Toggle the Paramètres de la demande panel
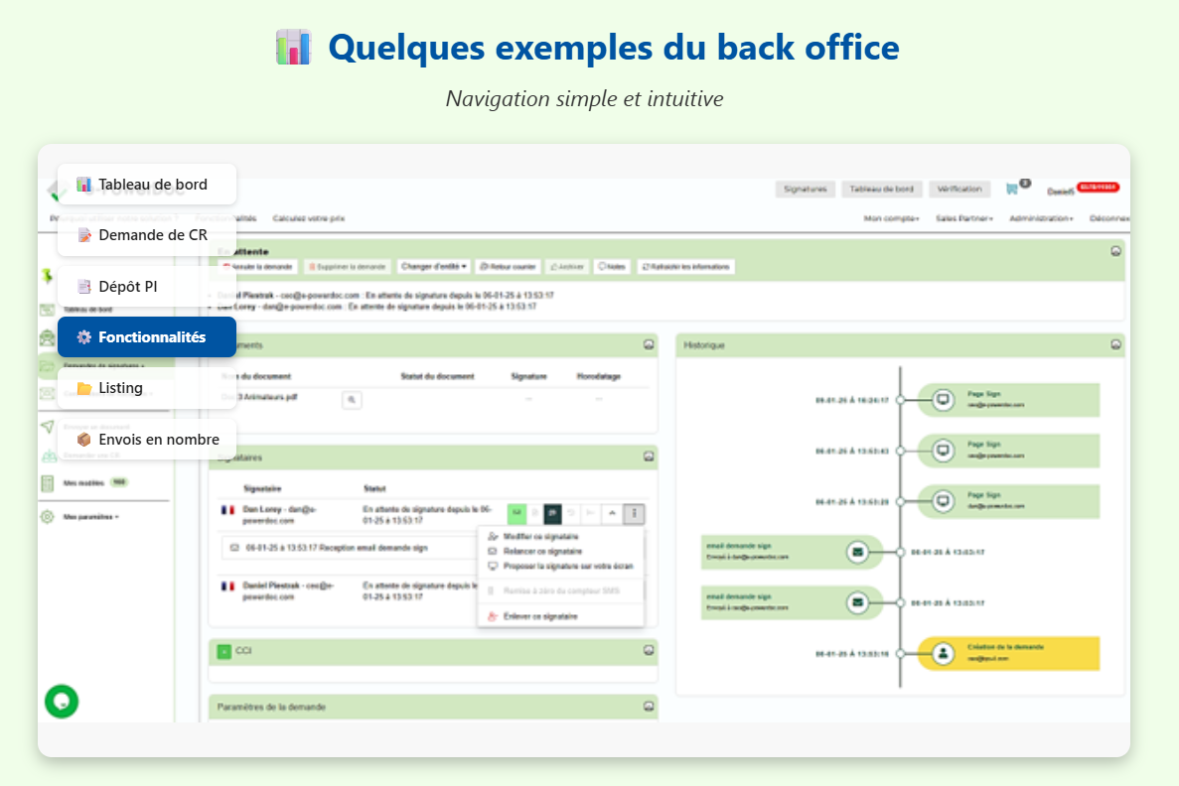This screenshot has height=786, width=1179. (x=649, y=706)
